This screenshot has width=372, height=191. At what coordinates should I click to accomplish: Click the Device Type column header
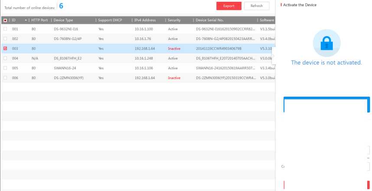[63, 20]
